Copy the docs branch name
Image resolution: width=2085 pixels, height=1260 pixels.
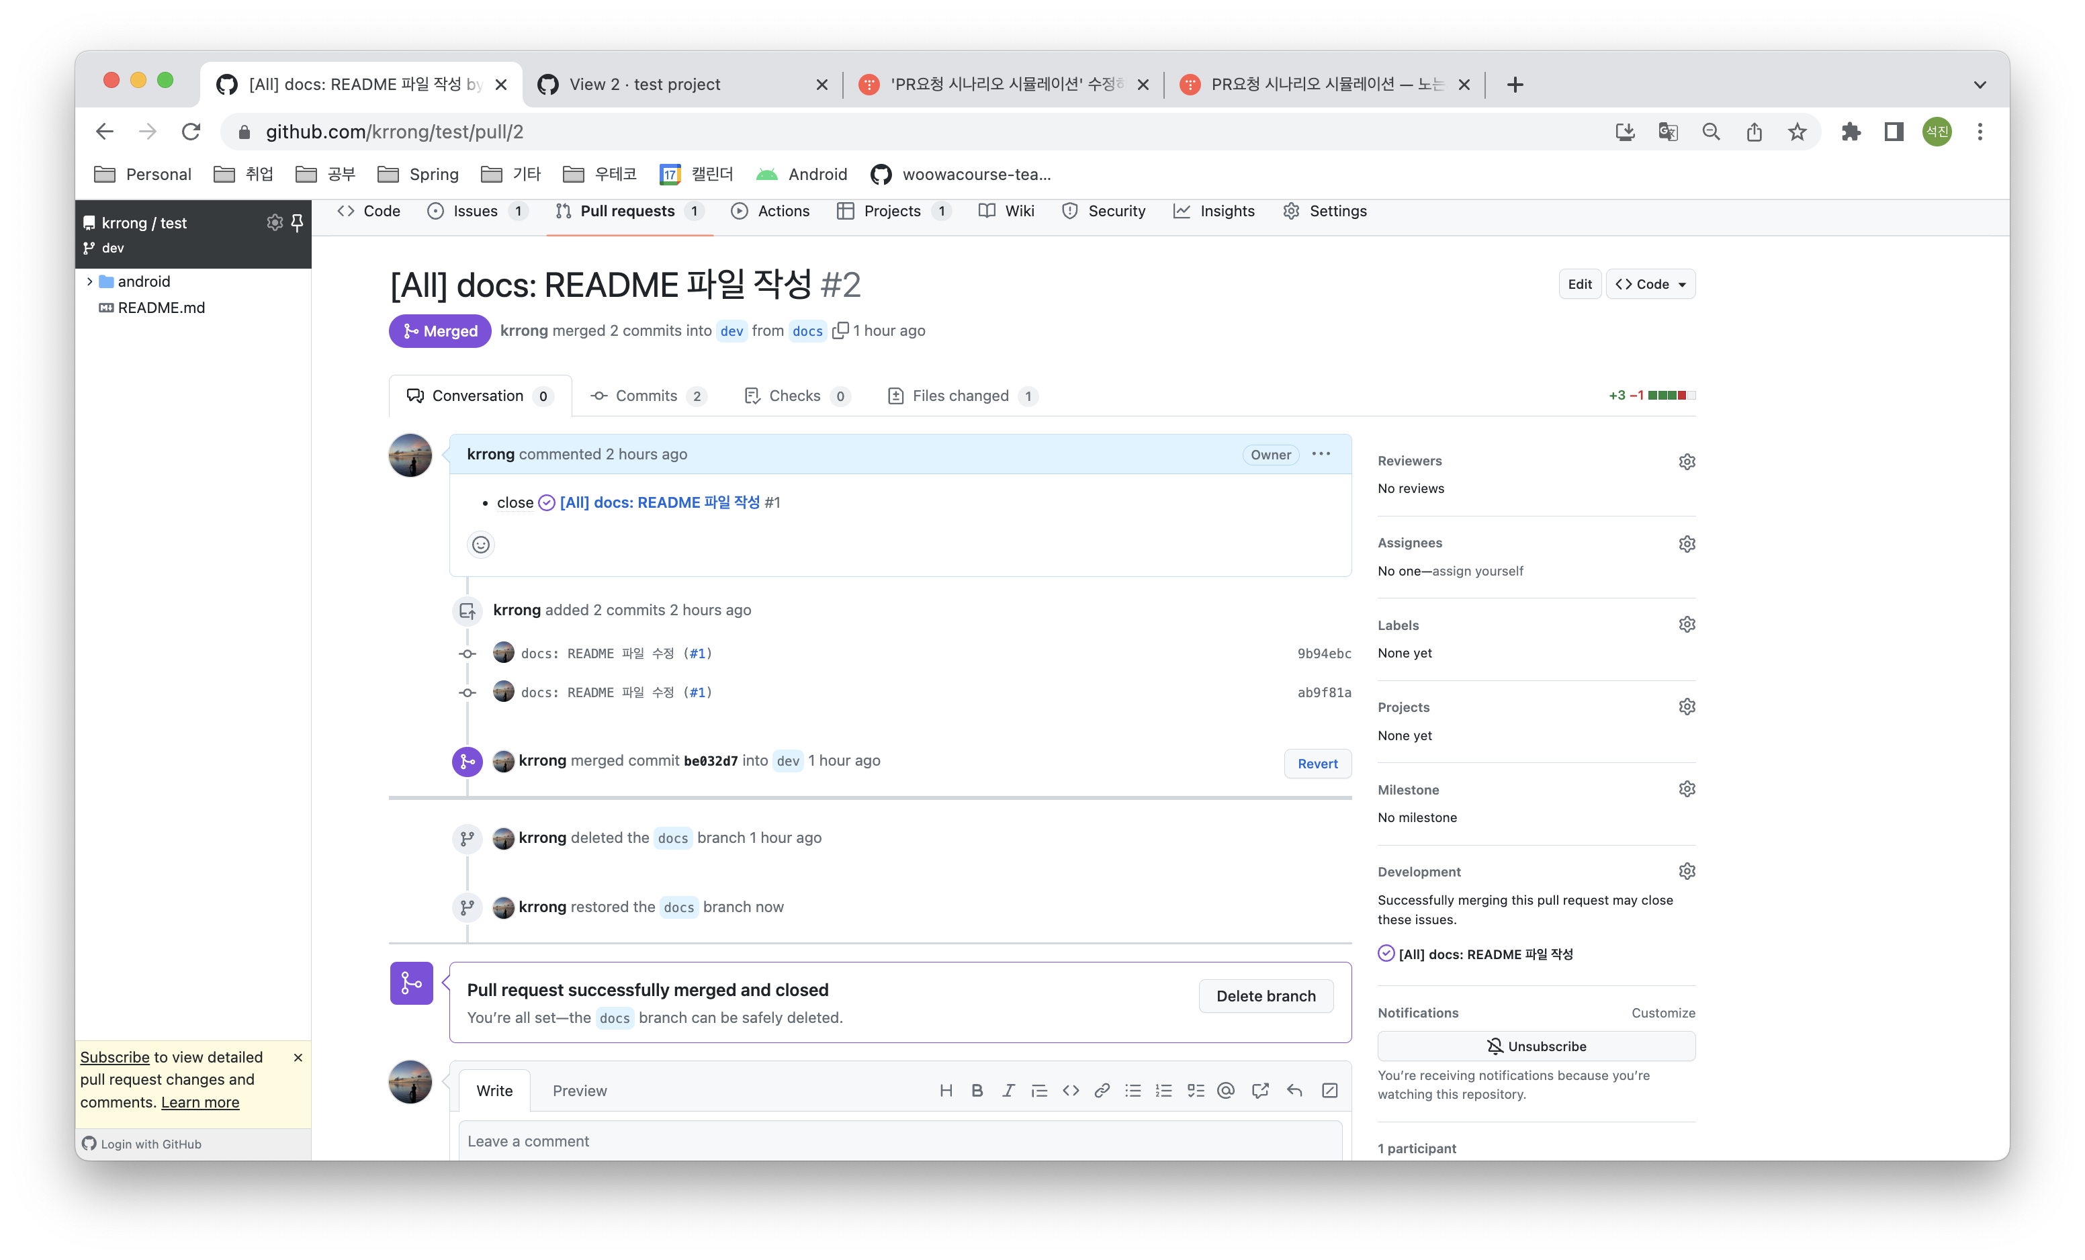point(840,331)
